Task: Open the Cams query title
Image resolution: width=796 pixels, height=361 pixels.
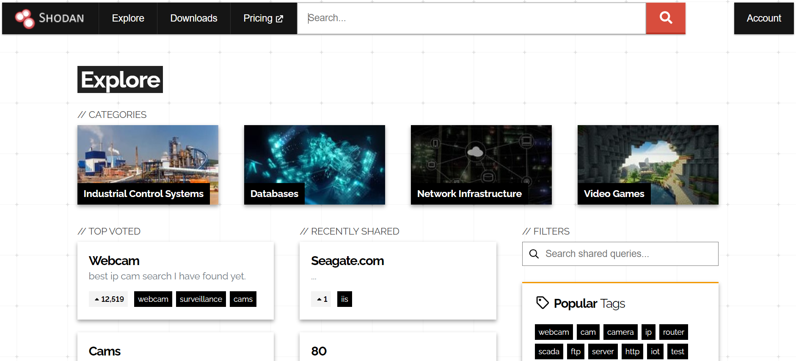Action: (105, 351)
